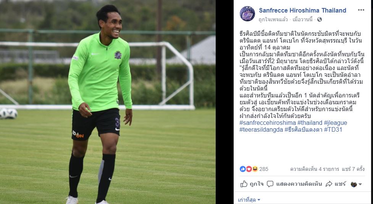The width and height of the screenshot is (373, 204).
Task: Click the #jleague hashtag
Action: 336,123
